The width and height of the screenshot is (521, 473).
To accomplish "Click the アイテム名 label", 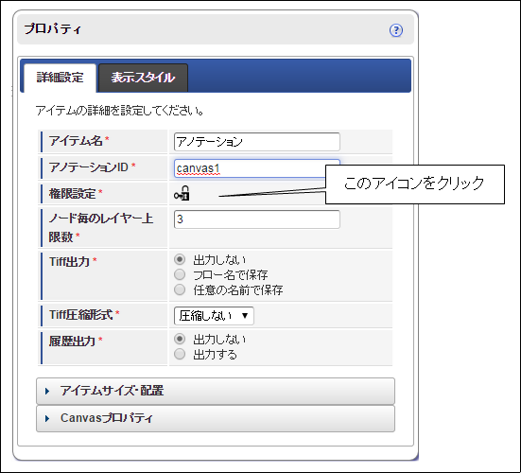I will tap(76, 141).
